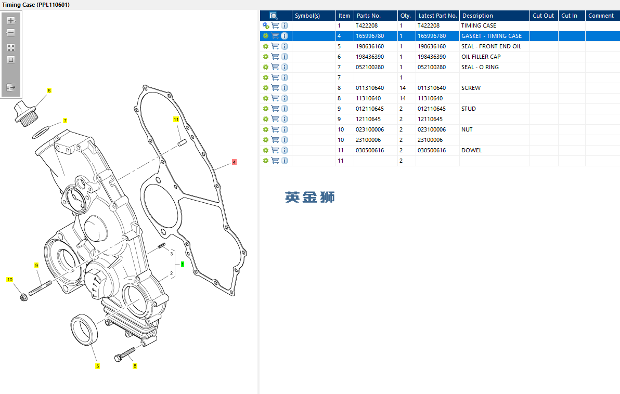Viewport: 620px width, 394px height.
Task: Click the search icon in table header
Action: 274,16
